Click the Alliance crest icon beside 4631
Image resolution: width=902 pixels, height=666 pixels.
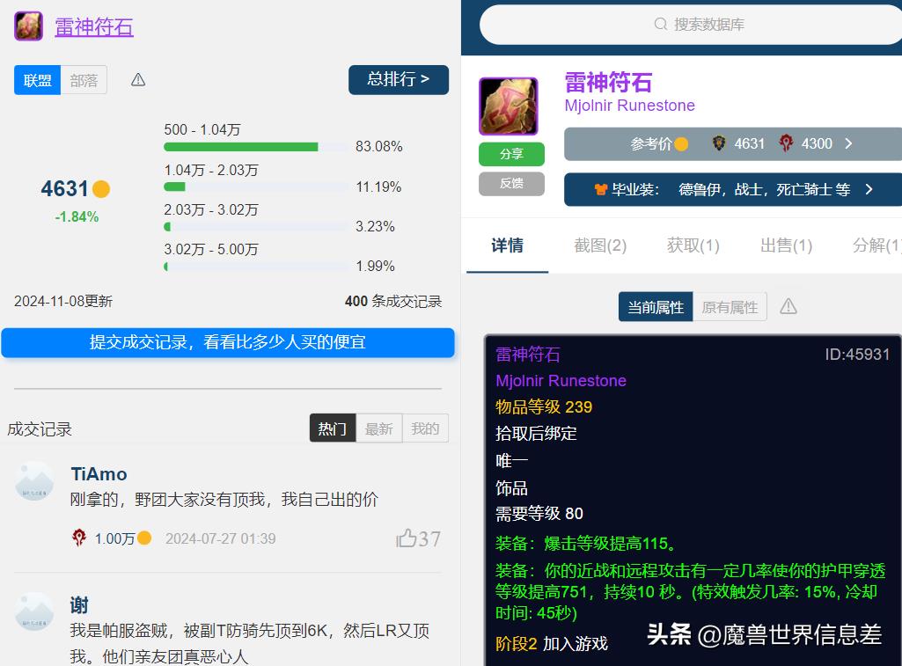click(720, 143)
